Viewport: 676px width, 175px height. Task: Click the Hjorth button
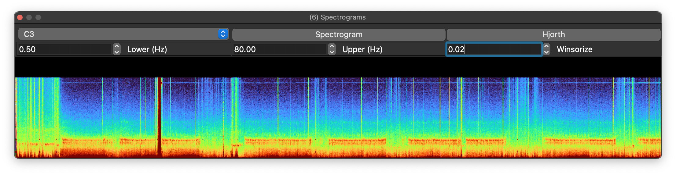[x=553, y=34]
